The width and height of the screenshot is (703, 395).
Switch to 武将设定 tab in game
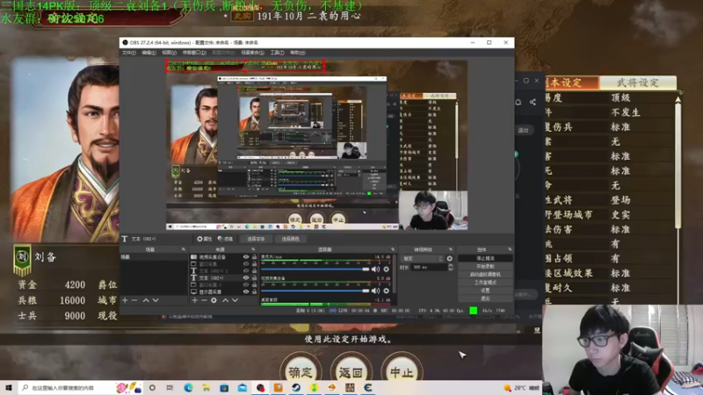coord(638,83)
